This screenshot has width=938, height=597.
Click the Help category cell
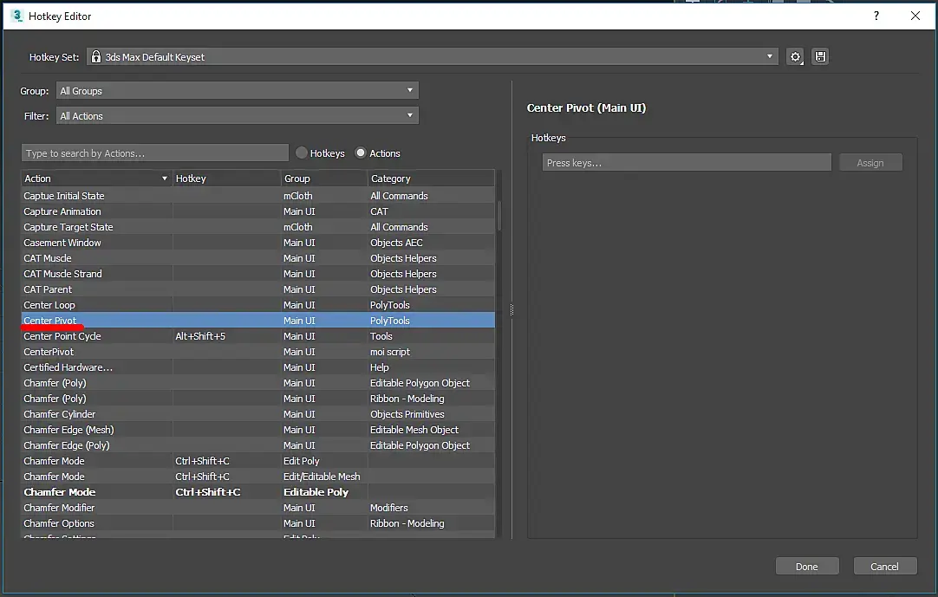(431, 367)
